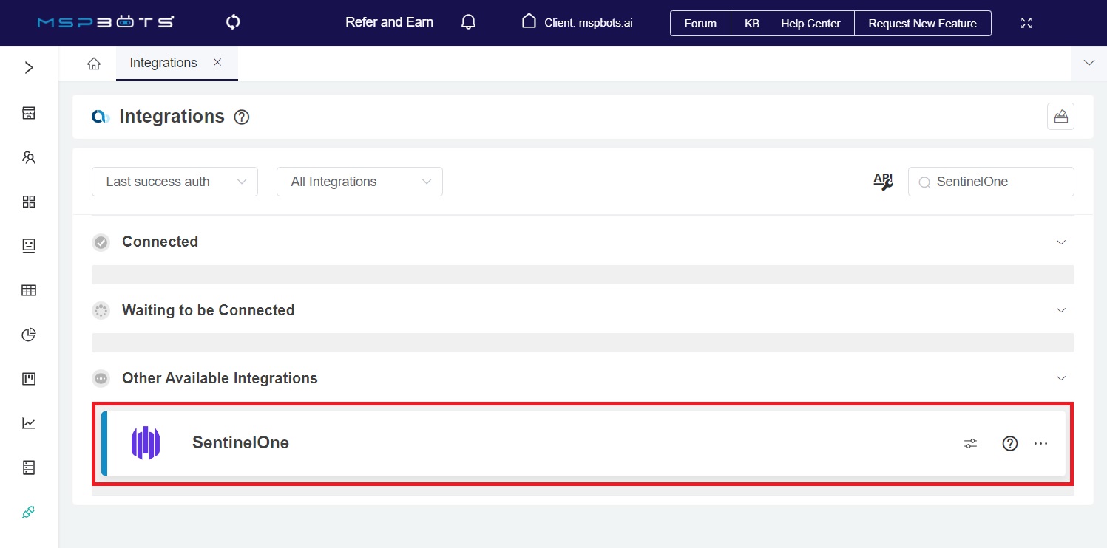Click the sync refresh icon in header

233,22
